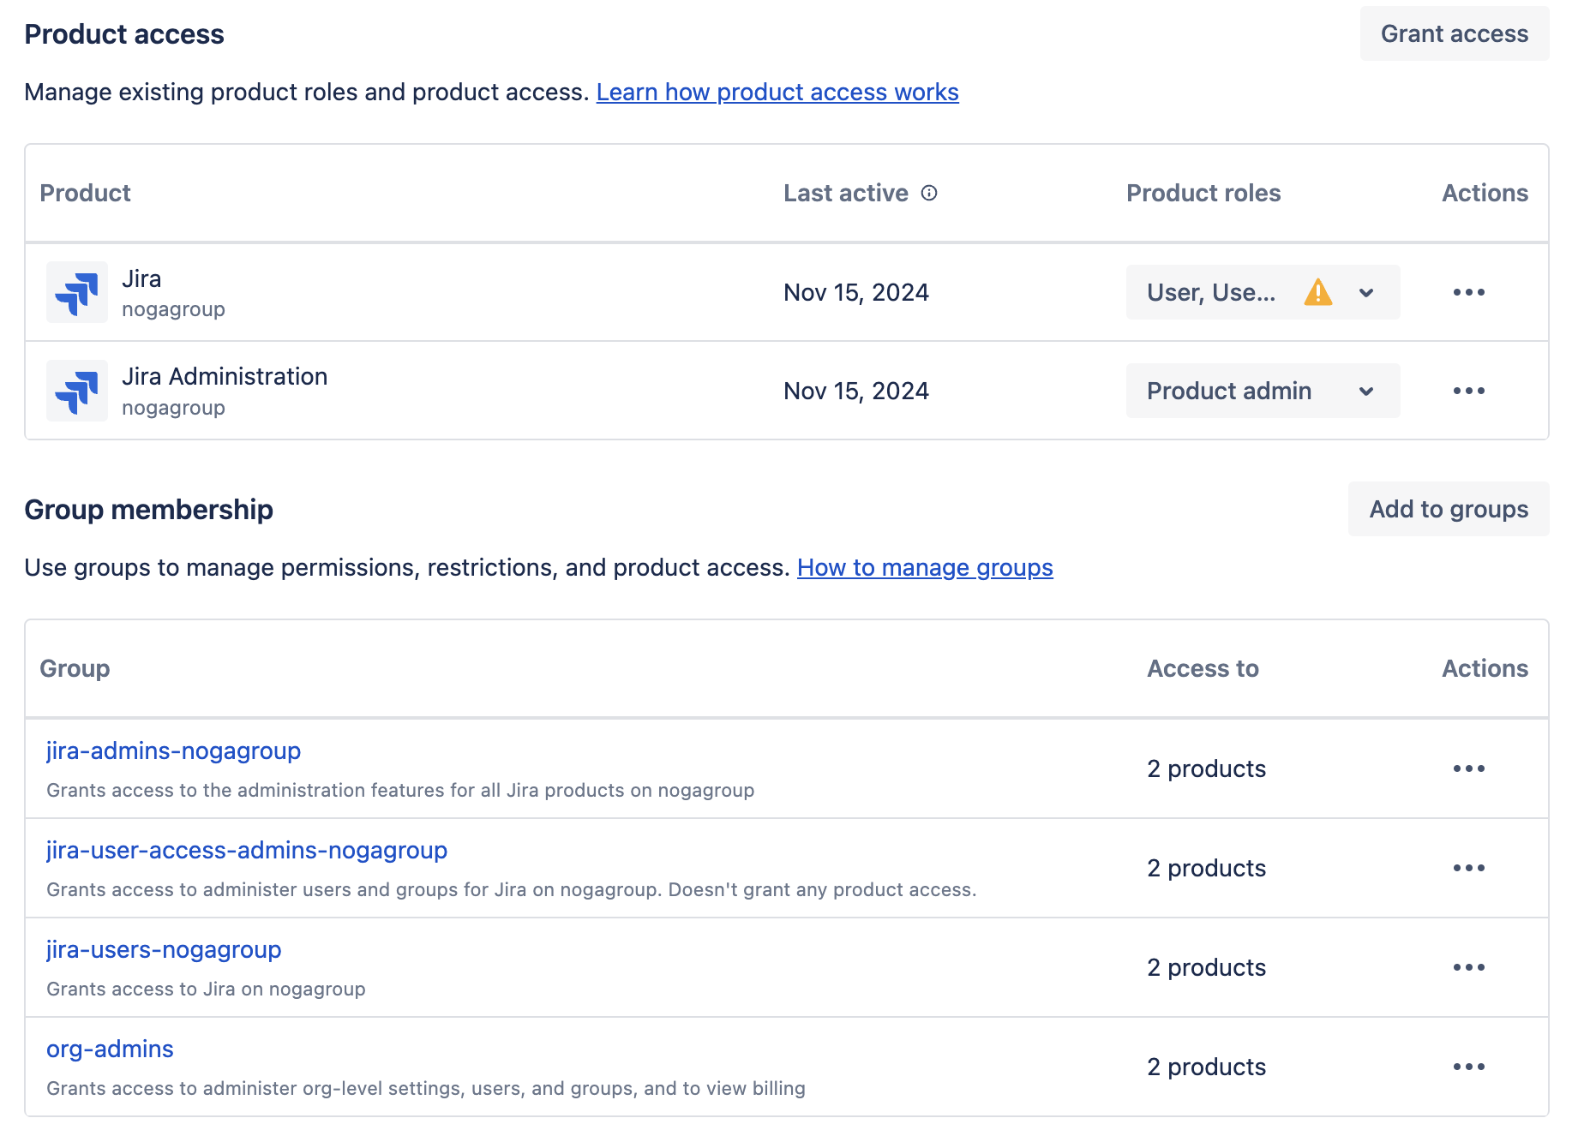Image resolution: width=1572 pixels, height=1136 pixels.
Task: Click 2 products for jira-users-nogagroup
Action: coord(1206,967)
